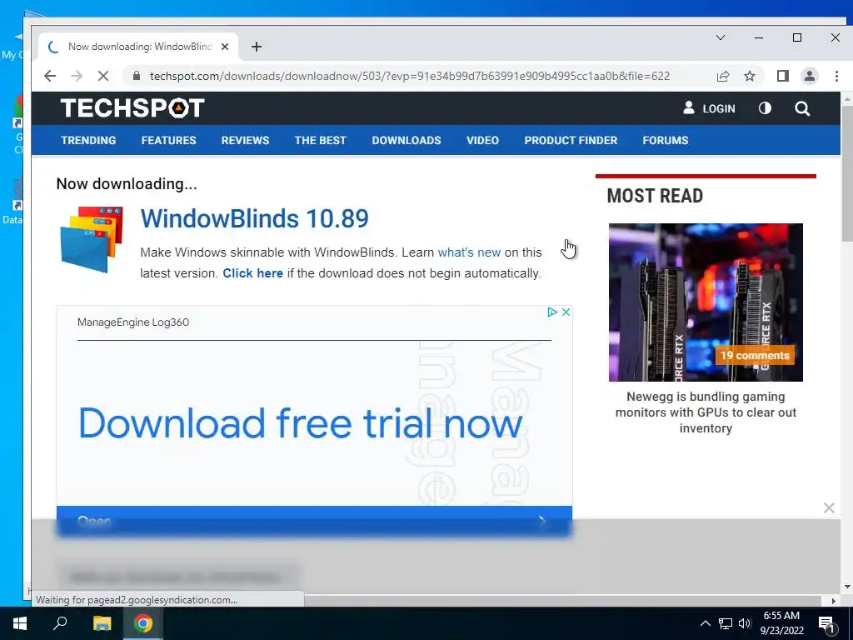
Task: Open TechSpot search magnifier
Action: 802,108
